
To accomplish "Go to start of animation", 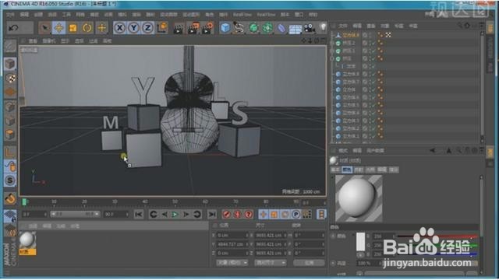I will point(139,215).
